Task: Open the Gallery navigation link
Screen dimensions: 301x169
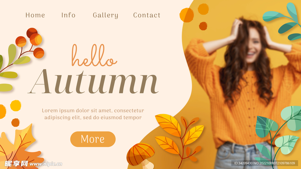Action: 106,15
